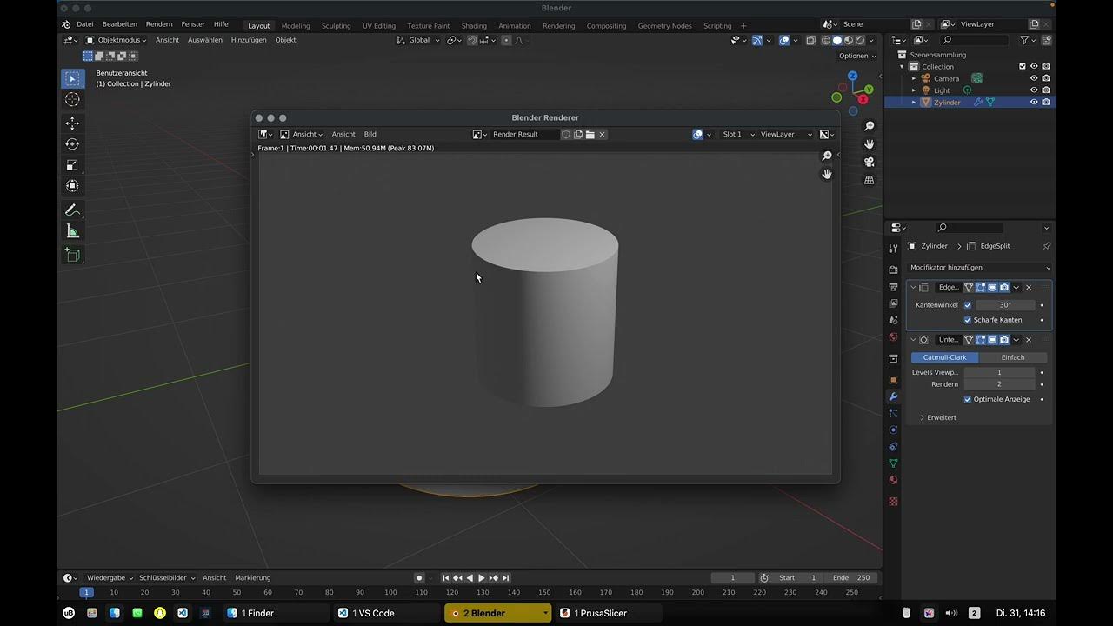The height and width of the screenshot is (626, 1113).
Task: Toggle the EdgeSplit modifier render visibility
Action: (1004, 287)
